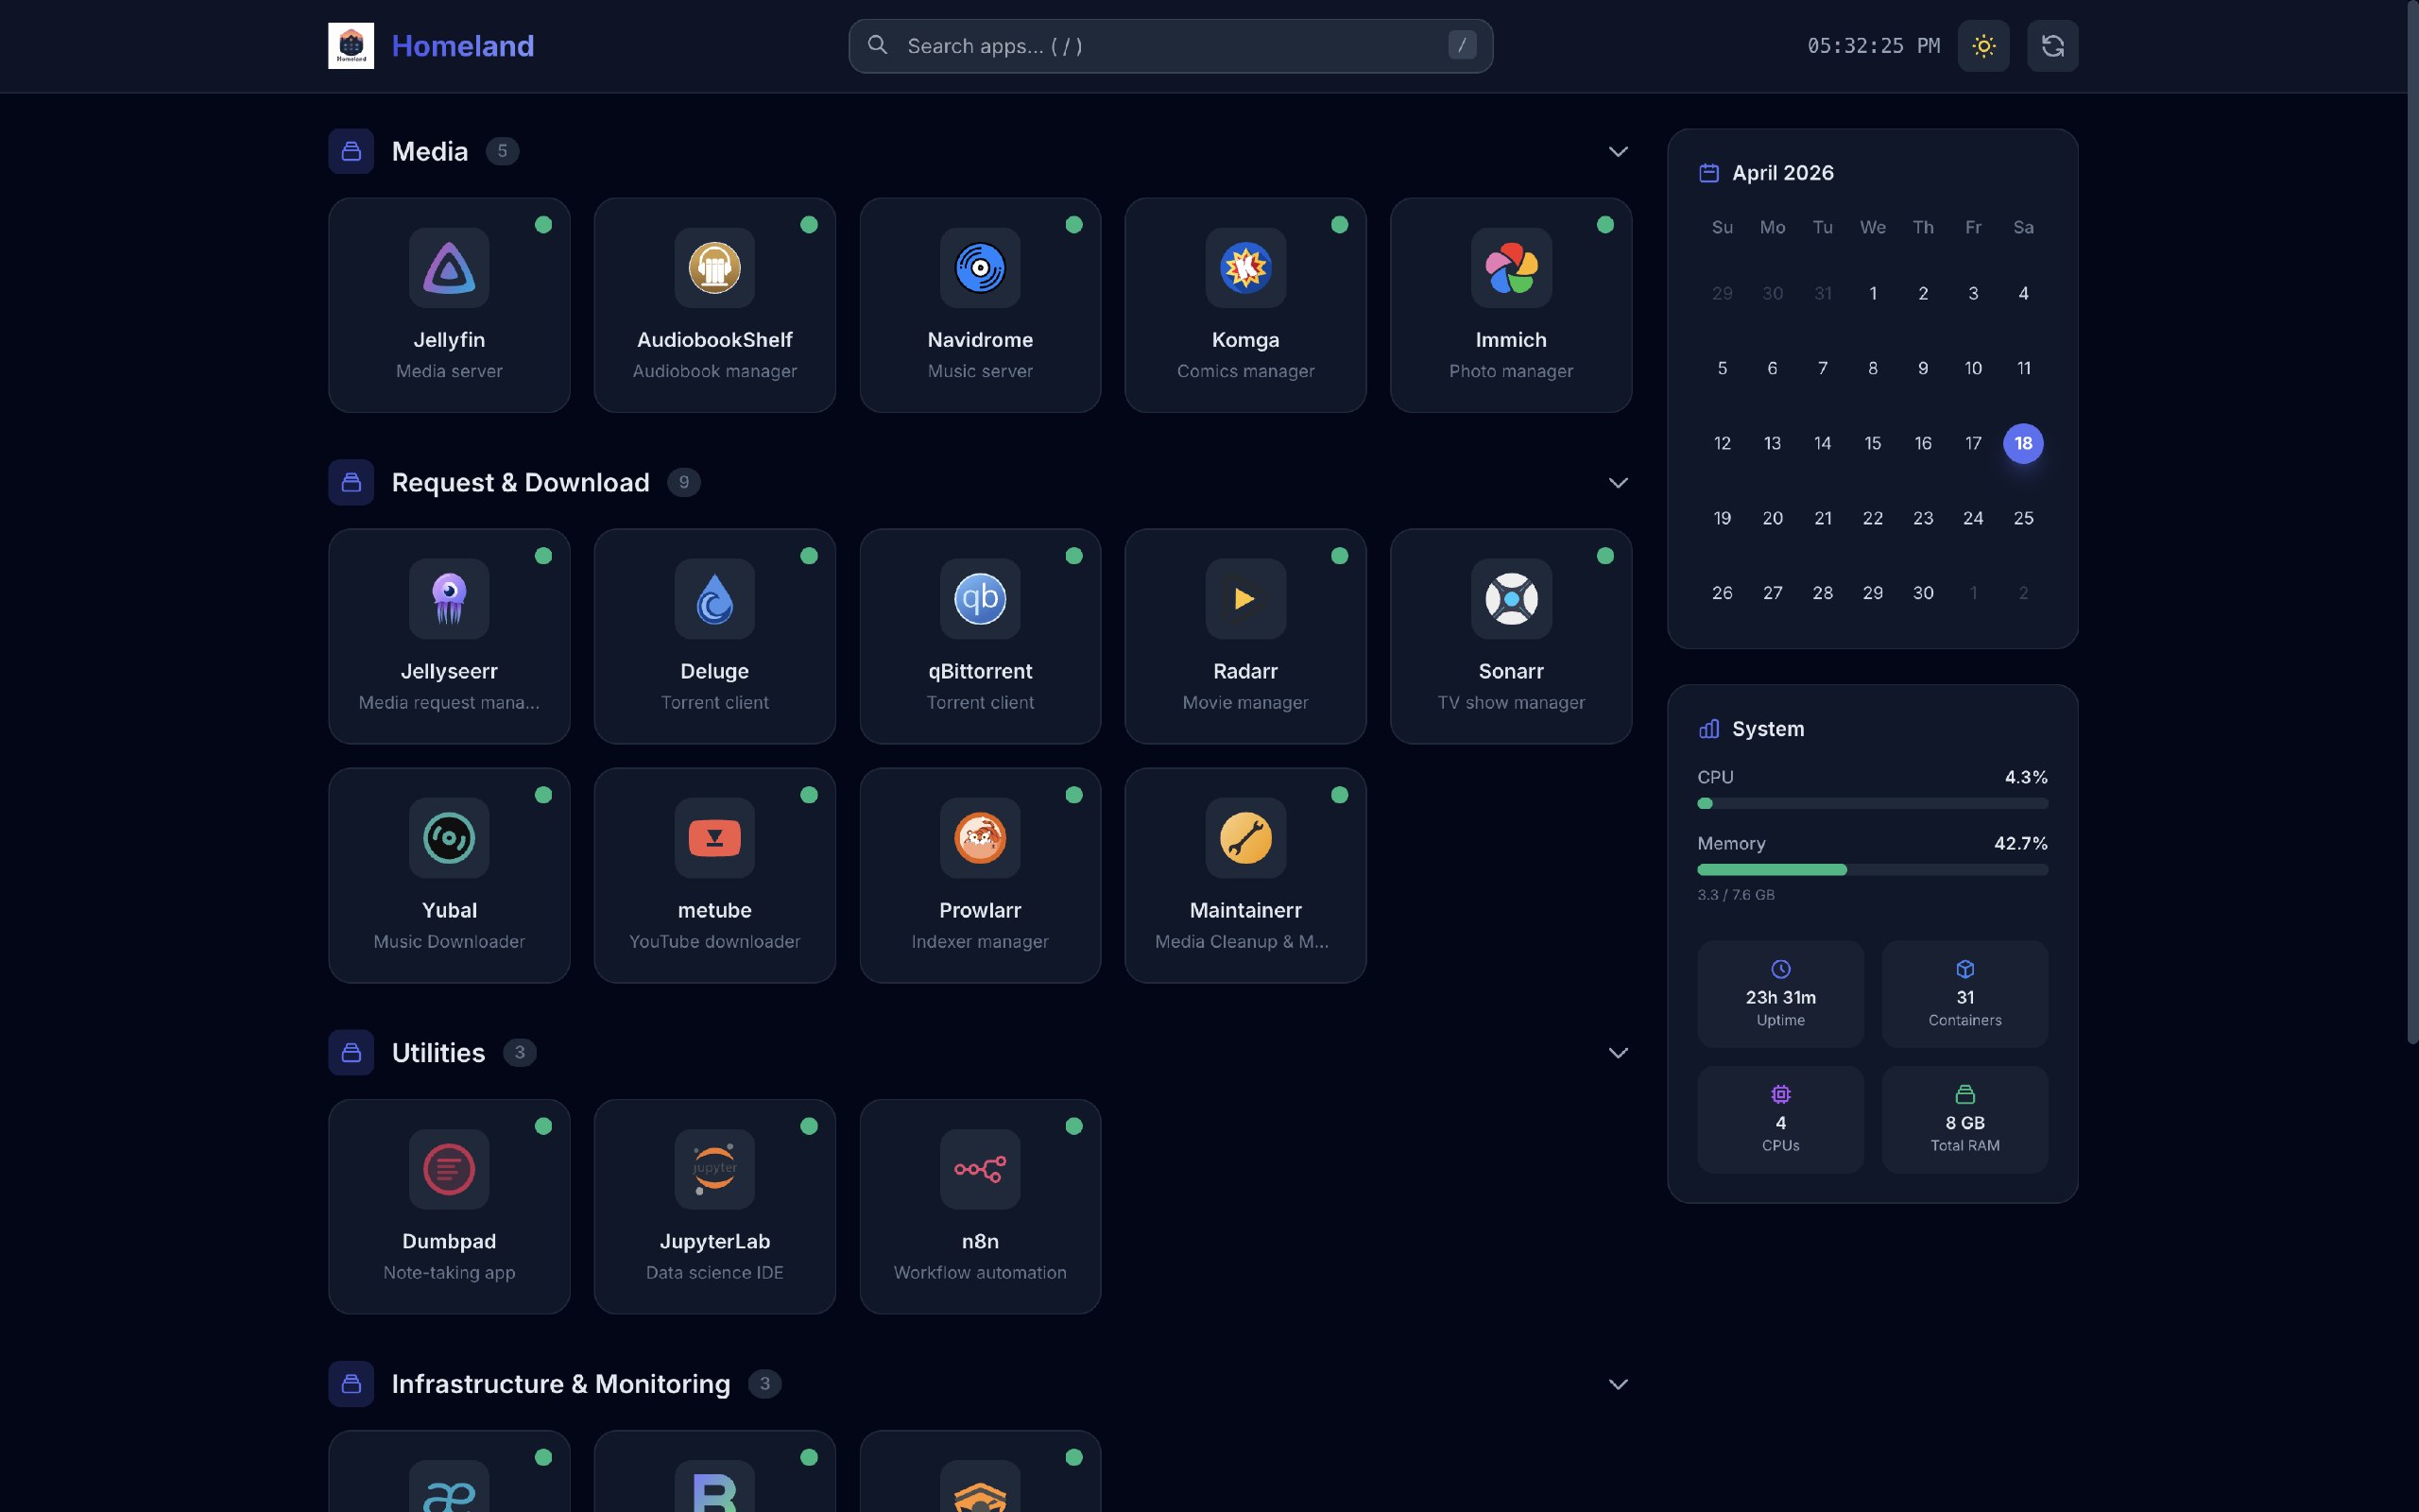Click the Request & Download category icon
The image size is (2419, 1512).
[x=351, y=483]
